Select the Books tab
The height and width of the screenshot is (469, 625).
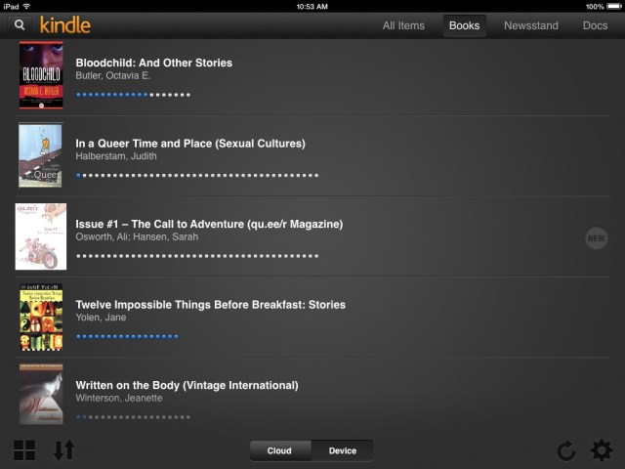click(465, 25)
